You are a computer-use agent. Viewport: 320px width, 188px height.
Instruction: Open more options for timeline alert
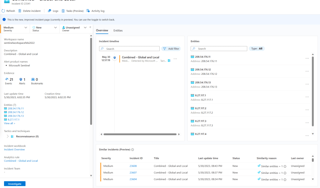(x=175, y=59)
